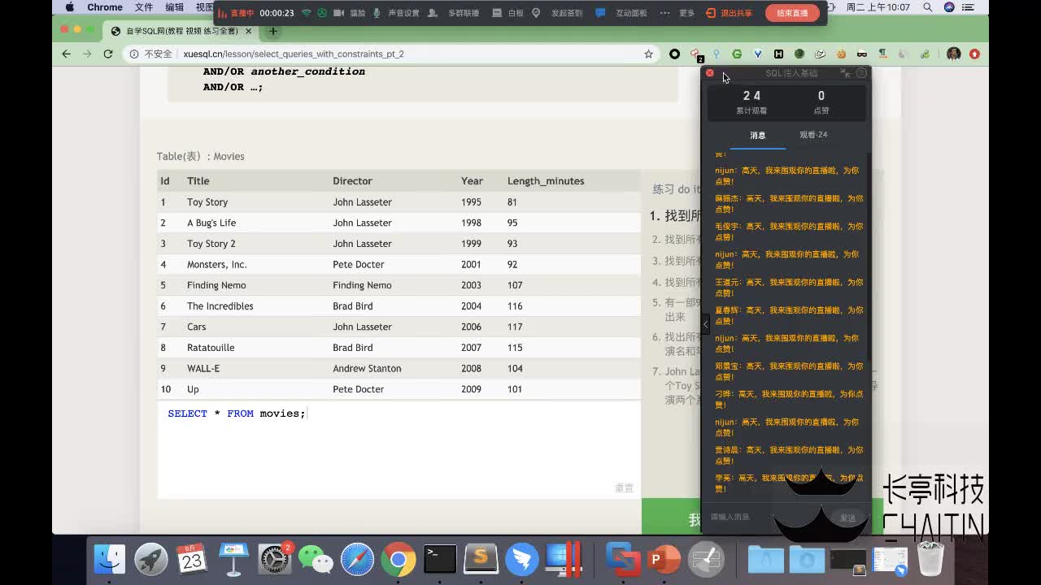Open the Apple menu
1041x585 pixels.
click(x=70, y=7)
